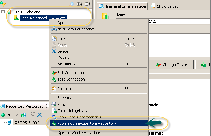Click green plus icon in Repository Resources
211x136 pixels.
(3, 115)
